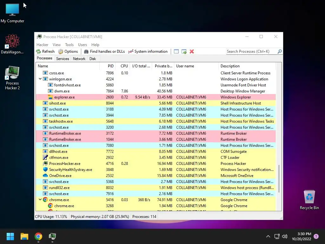Image resolution: width=325 pixels, height=244 pixels.
Task: Click the Physical memory status bar entry
Action: coord(100,217)
